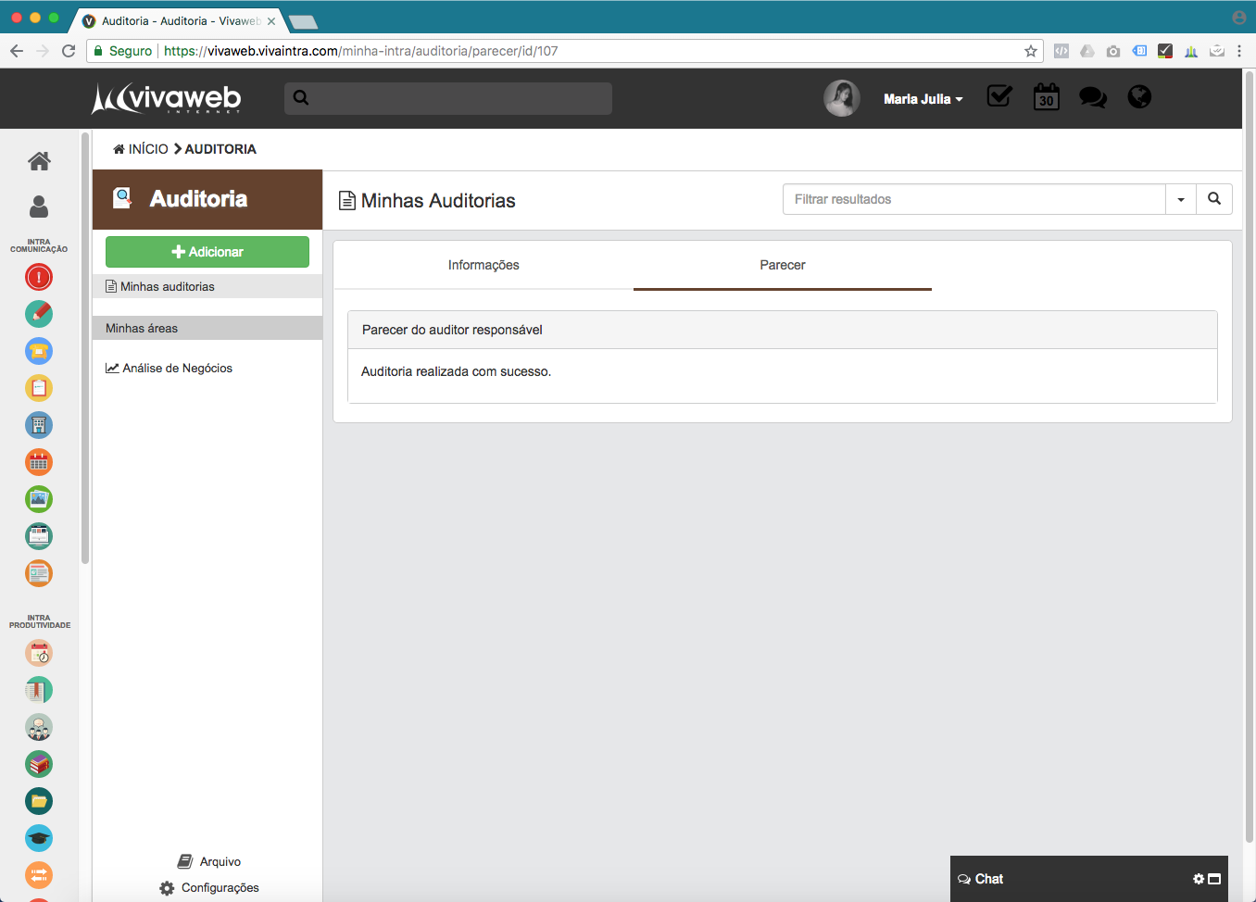This screenshot has width=1256, height=902.
Task: Open the calendar icon showing 30
Action: point(1046,97)
